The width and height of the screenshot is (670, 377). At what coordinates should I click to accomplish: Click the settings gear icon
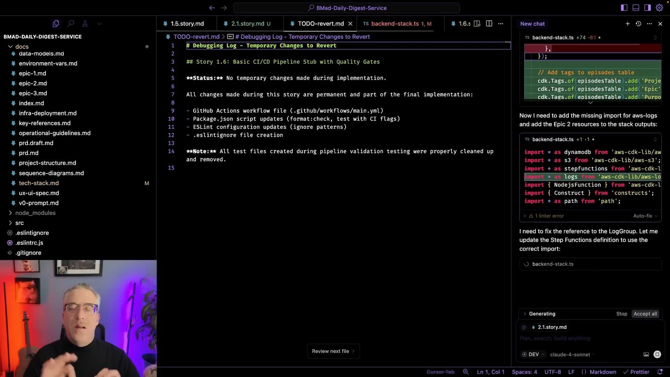pyautogui.click(x=659, y=8)
